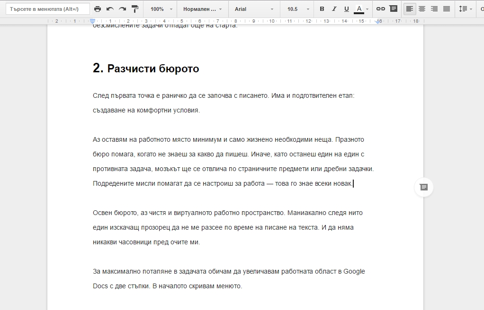Click the paragraph starting "След първата точка"
This screenshot has height=310, width=484.
pyautogui.click(x=224, y=103)
